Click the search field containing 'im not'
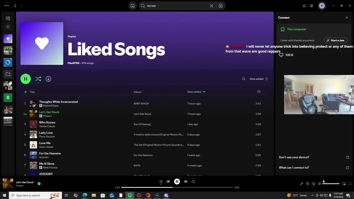The width and height of the screenshot is (354, 199). pyautogui.click(x=177, y=6)
